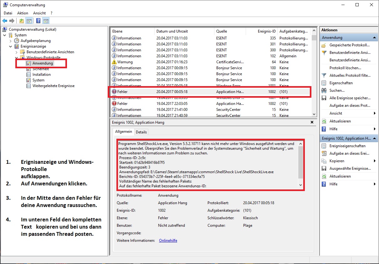The image size is (379, 264).
Task: Open the Onlinehilfe link
Action: coord(168,241)
